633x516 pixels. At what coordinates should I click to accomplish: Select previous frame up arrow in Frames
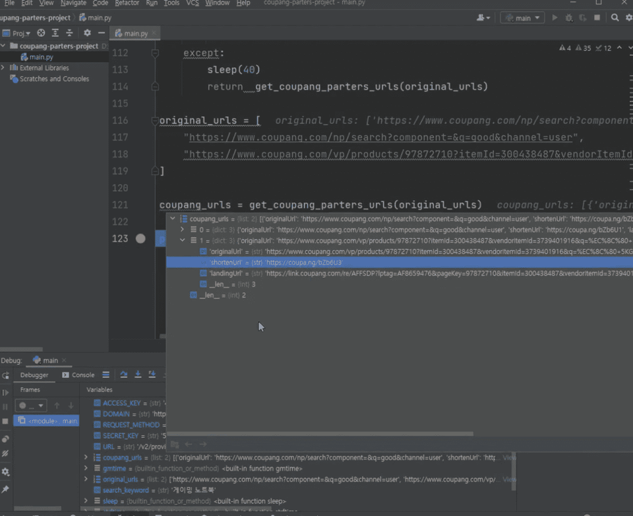pos(57,405)
